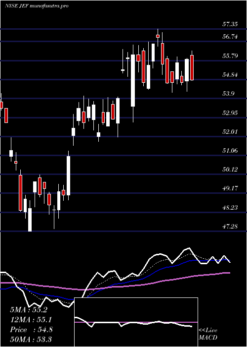Click the 49.17 price level label
Screen dimensions: 247x347
pos(230,188)
